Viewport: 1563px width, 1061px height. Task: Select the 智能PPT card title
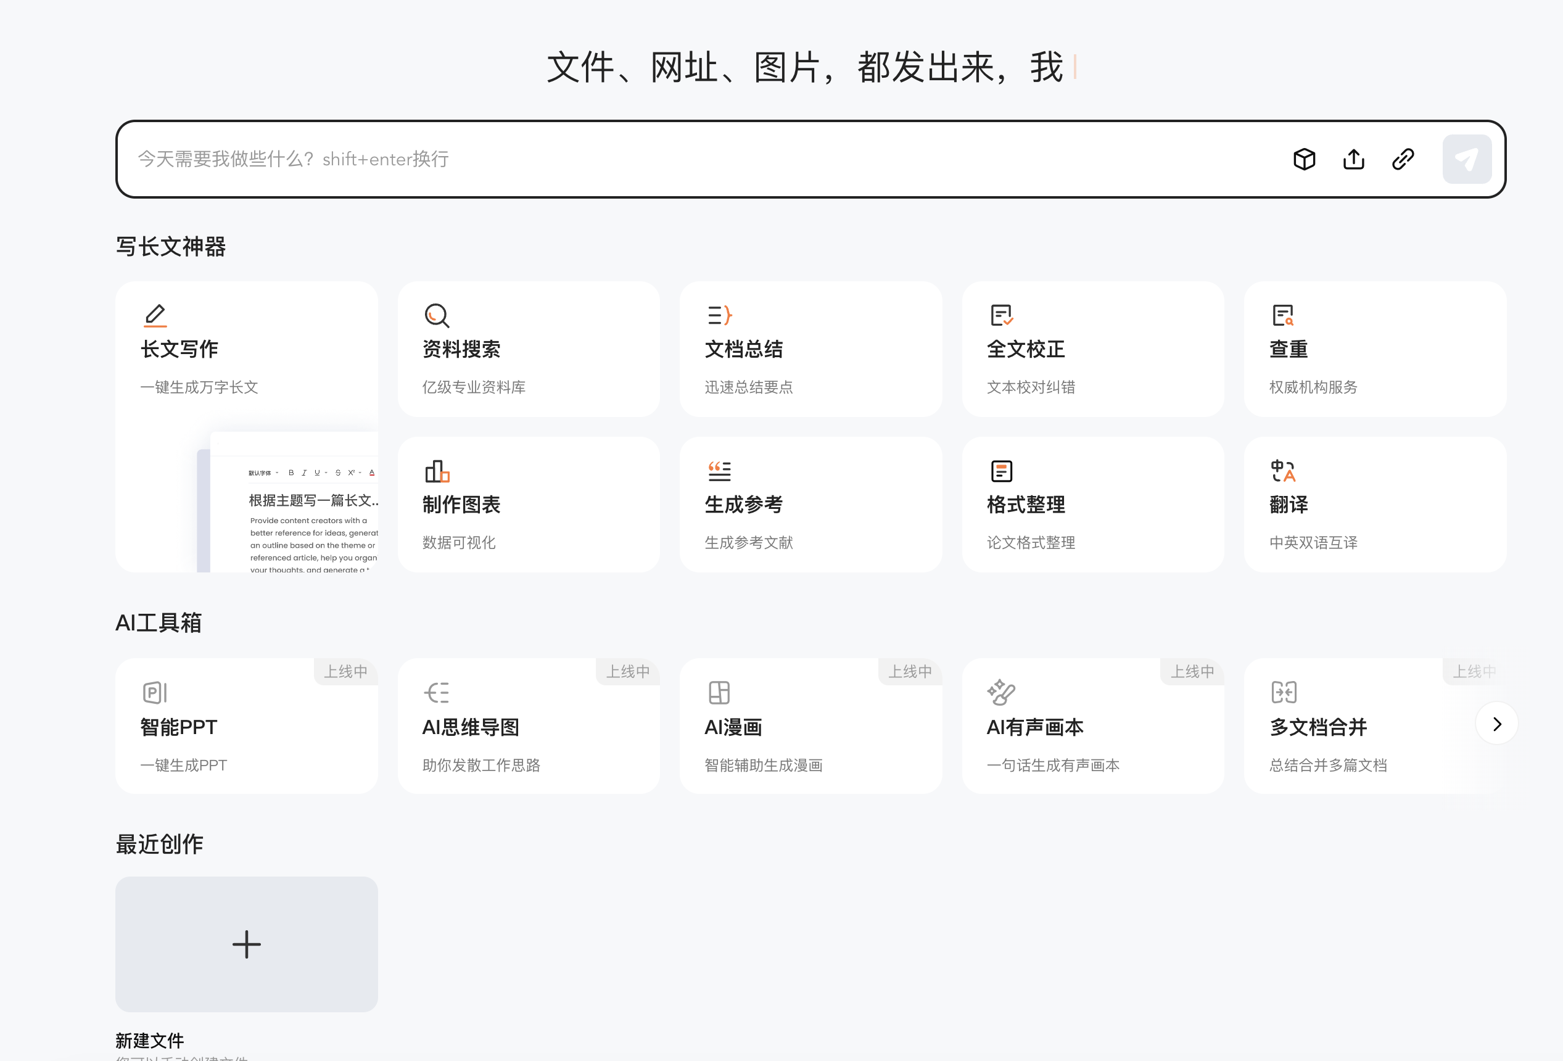pyautogui.click(x=178, y=727)
